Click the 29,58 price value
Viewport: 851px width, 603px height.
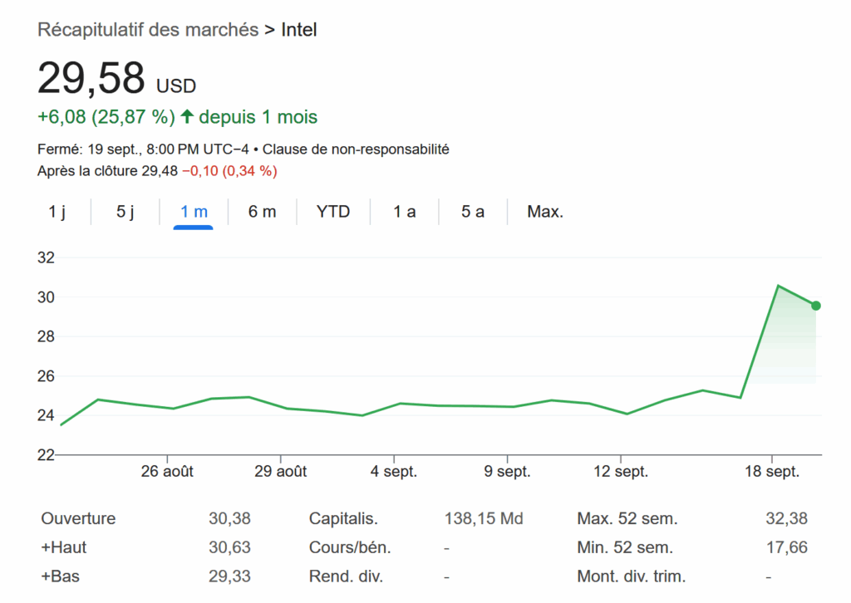[x=91, y=78]
